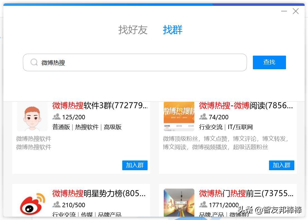Screen dimensions: 308x220
Task: Click member count 74/200
Action: pyautogui.click(x=219, y=117)
